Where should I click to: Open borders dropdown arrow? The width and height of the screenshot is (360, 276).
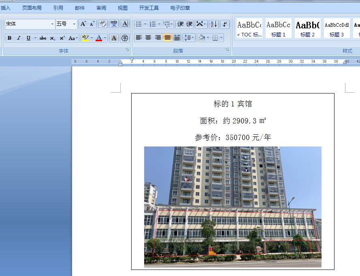222,38
